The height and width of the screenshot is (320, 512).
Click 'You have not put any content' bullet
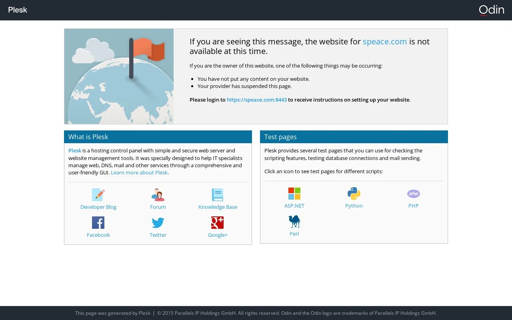(254, 79)
